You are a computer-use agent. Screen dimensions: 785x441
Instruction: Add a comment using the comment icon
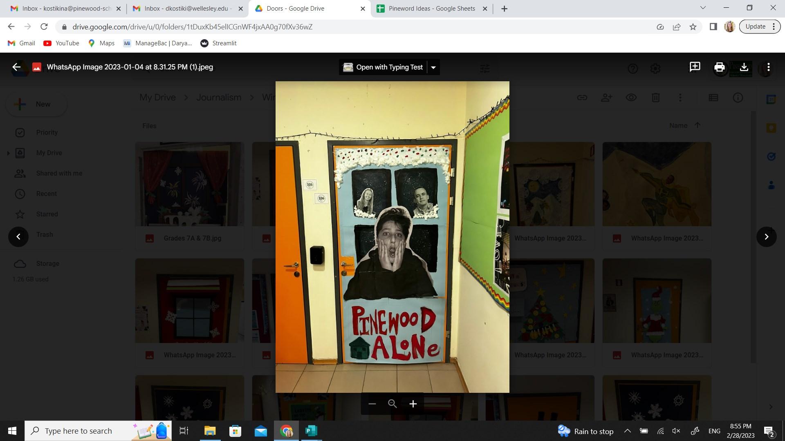pos(695,67)
